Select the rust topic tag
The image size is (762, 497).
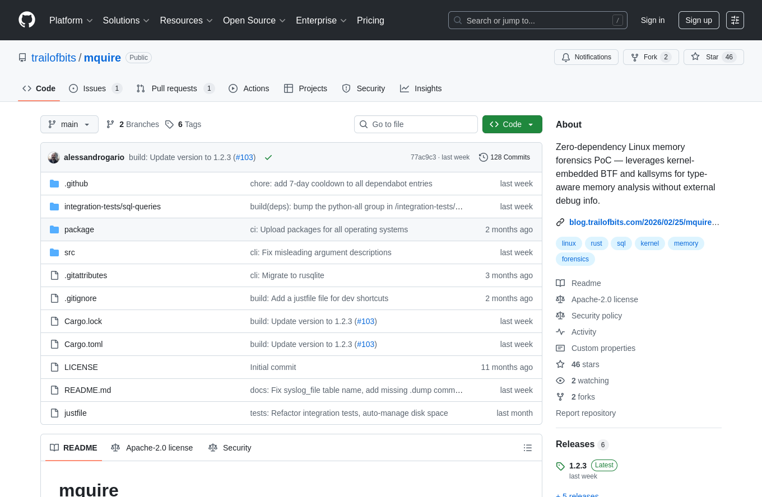(596, 243)
